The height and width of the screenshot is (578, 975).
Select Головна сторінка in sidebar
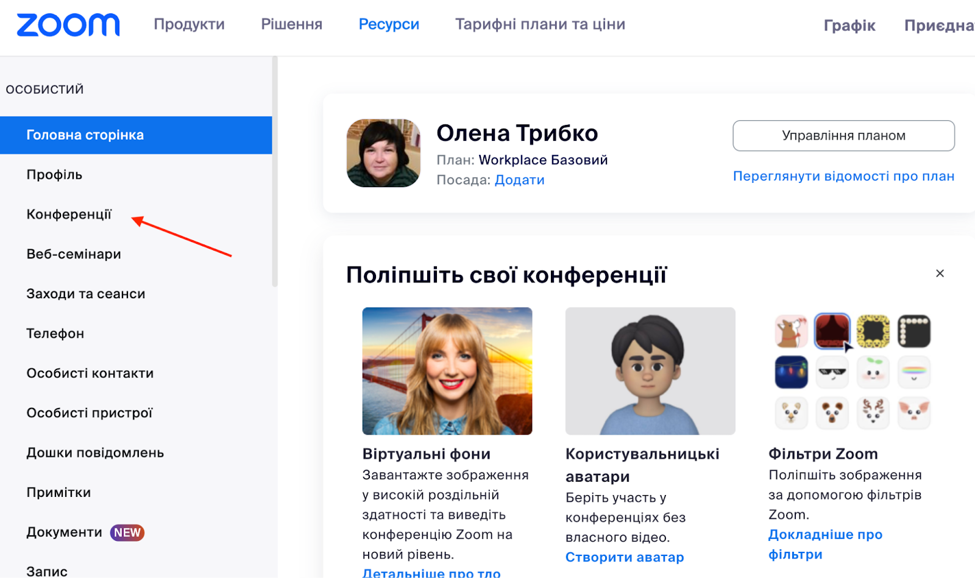pyautogui.click(x=136, y=135)
